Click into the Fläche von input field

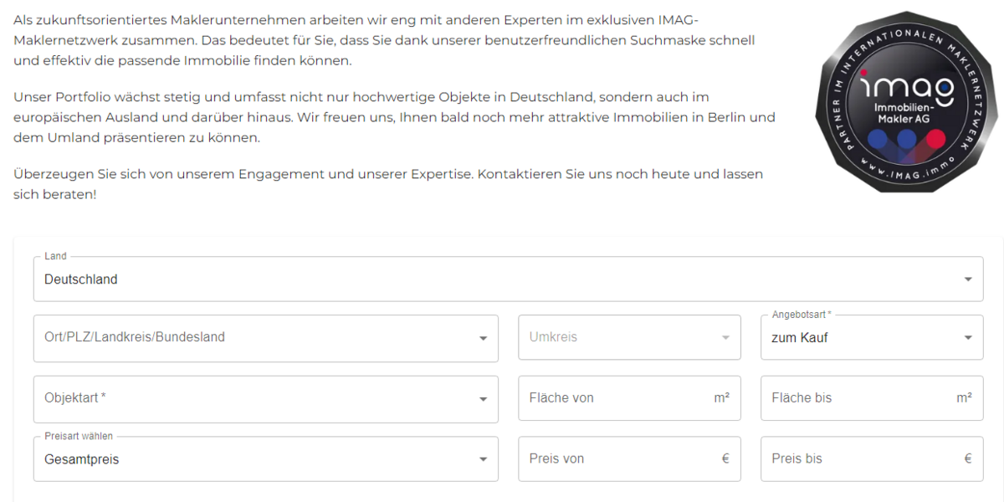[x=602, y=398]
